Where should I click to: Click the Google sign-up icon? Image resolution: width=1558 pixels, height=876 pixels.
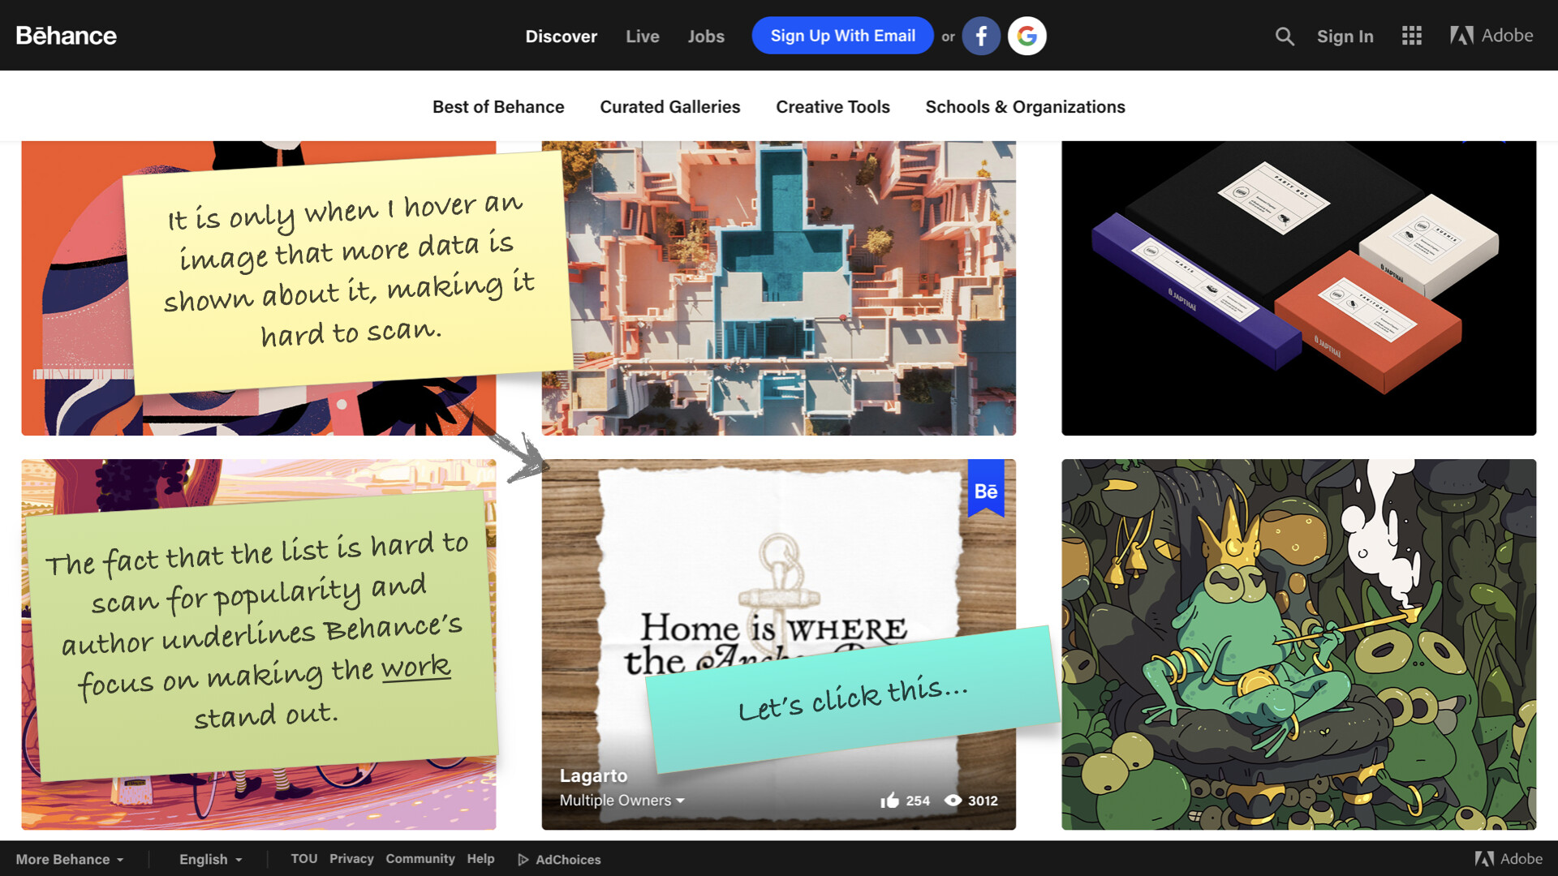coord(1027,36)
